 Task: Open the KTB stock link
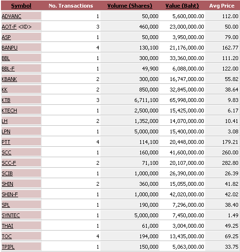click(x=6, y=100)
